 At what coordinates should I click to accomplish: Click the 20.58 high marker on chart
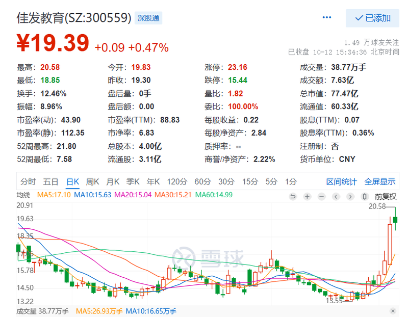pos(377,206)
